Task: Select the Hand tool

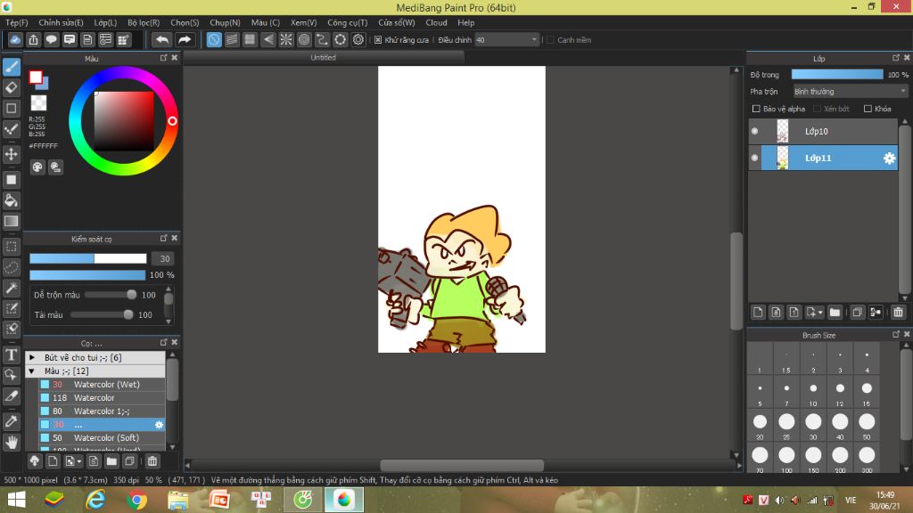Action: (12, 442)
